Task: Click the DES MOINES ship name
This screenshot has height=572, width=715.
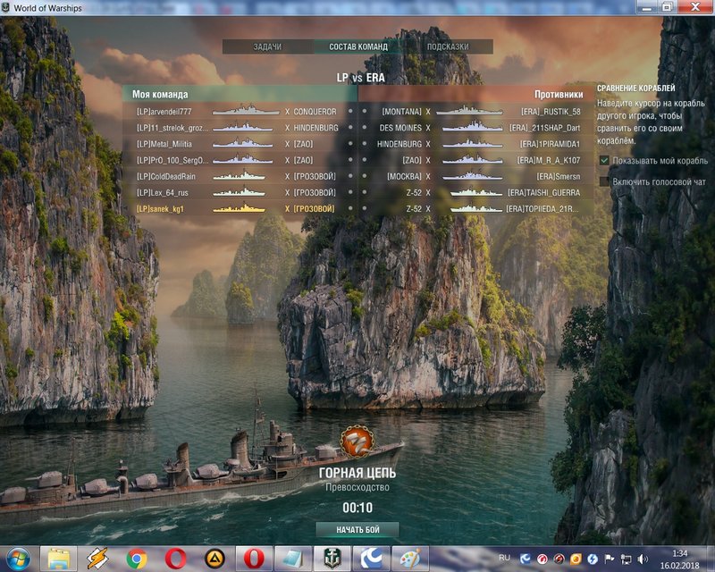Action: click(400, 128)
